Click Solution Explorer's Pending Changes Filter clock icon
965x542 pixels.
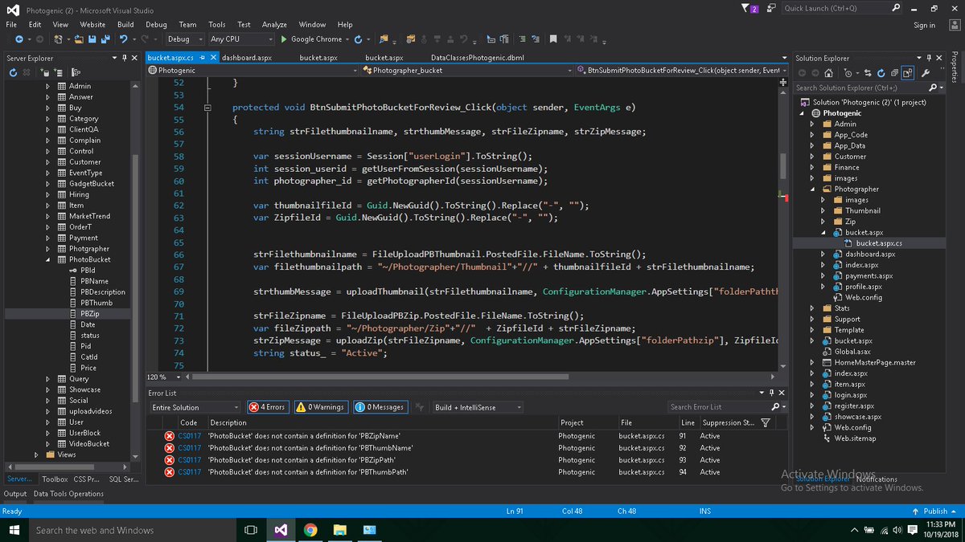point(848,73)
